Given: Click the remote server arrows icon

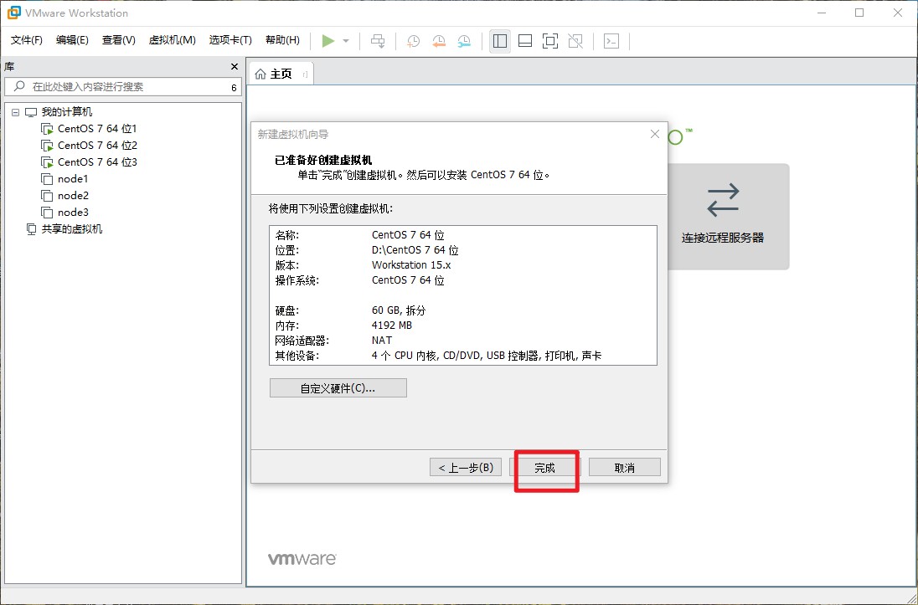Looking at the screenshot, I should [x=723, y=200].
